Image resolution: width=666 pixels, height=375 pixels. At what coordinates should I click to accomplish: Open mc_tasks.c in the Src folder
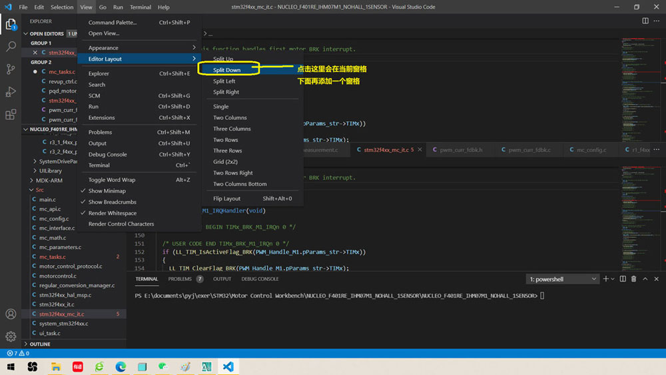pyautogui.click(x=52, y=257)
